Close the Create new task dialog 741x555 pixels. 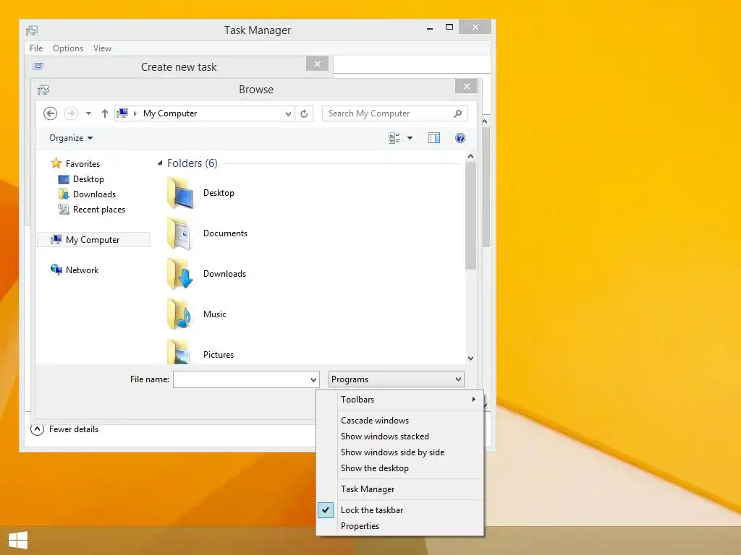pos(318,64)
